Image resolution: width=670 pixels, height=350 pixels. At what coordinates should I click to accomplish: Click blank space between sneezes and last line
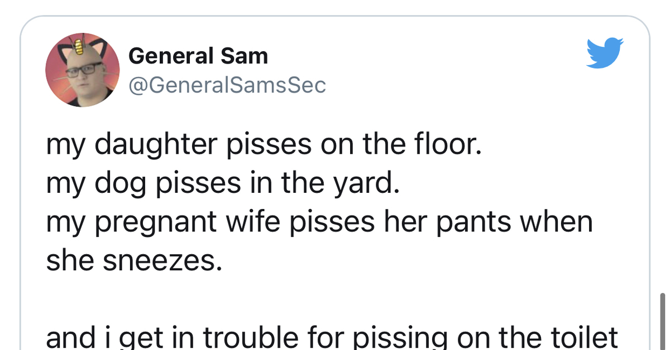(279, 299)
